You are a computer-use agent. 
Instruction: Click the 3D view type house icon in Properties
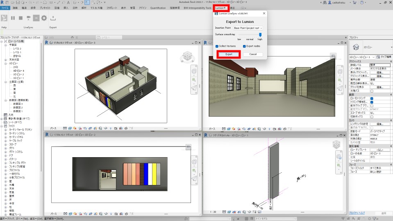(356, 47)
